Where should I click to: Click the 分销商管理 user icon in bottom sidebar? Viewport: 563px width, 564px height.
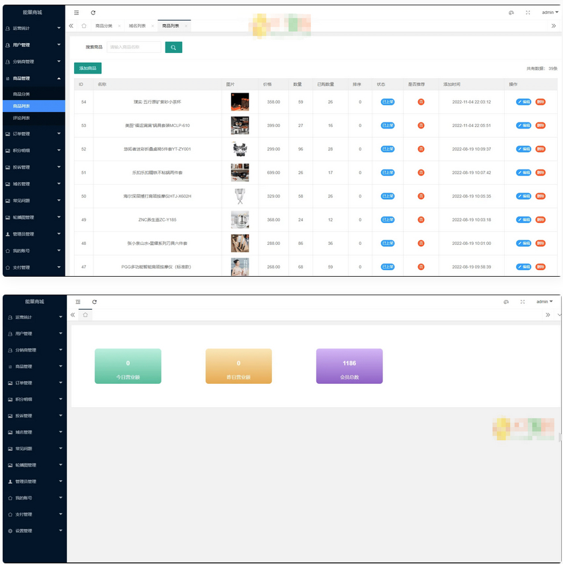click(x=10, y=350)
